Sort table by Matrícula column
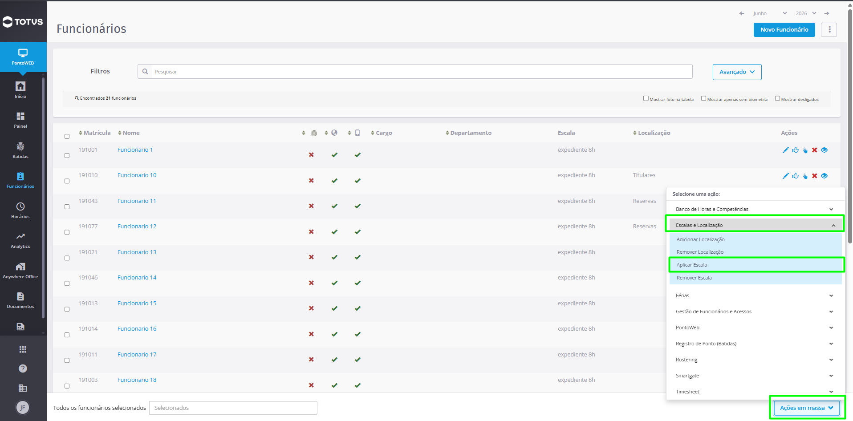The width and height of the screenshot is (853, 421). coord(94,133)
